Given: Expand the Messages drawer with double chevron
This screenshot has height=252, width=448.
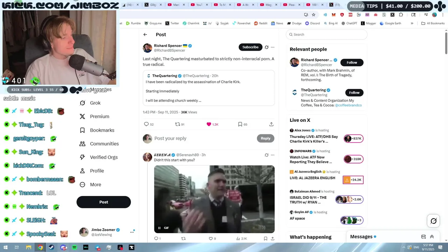Looking at the screenshot, I should pyautogui.click(x=432, y=237).
